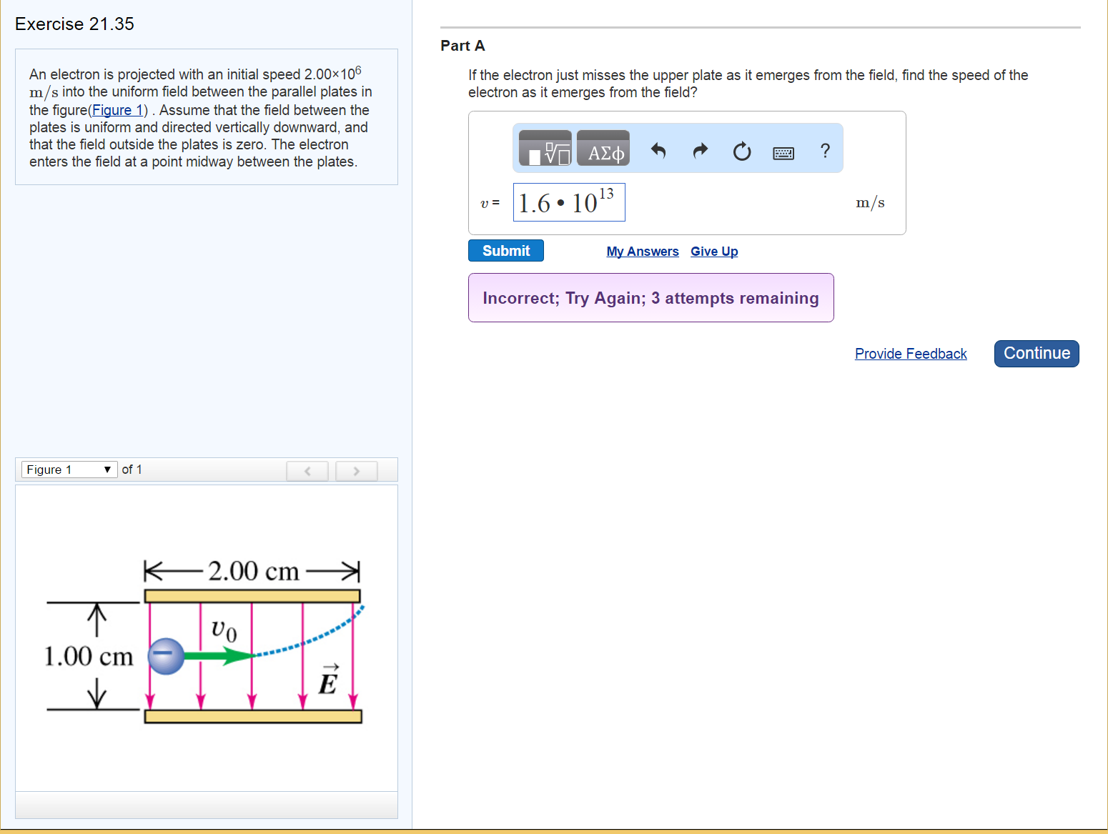The height and width of the screenshot is (834, 1108).
Task: Open the Greek symbols ΑΣφ palette
Action: click(603, 148)
